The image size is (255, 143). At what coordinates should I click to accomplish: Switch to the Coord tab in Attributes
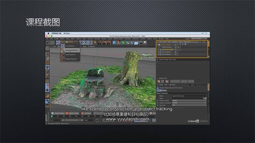click(164, 90)
